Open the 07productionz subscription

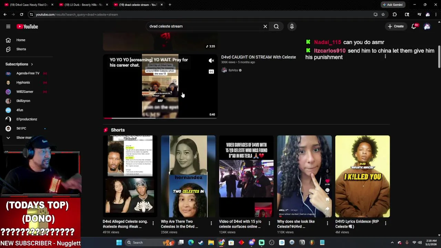(x=27, y=119)
